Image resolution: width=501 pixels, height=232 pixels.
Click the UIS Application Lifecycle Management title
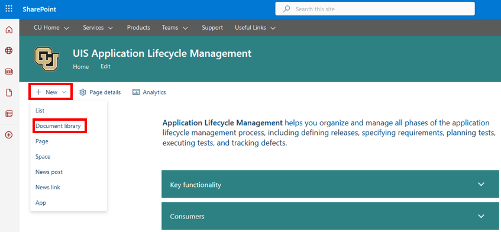click(x=162, y=53)
